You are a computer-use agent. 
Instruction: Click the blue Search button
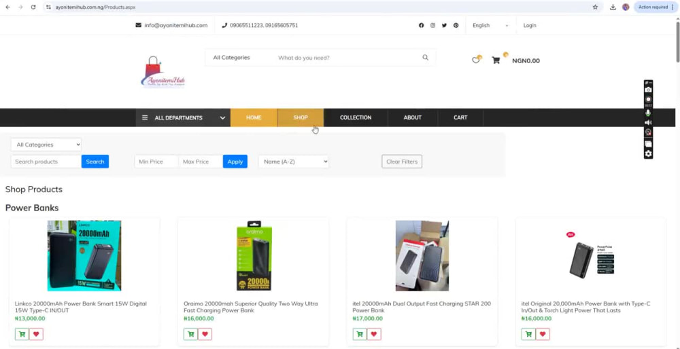point(95,162)
